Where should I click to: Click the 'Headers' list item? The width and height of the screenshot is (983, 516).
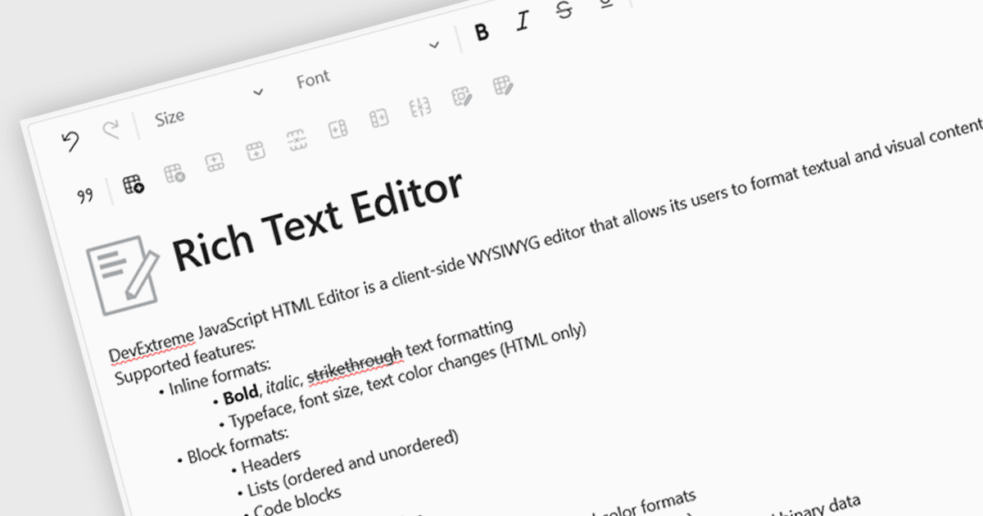coord(272,462)
